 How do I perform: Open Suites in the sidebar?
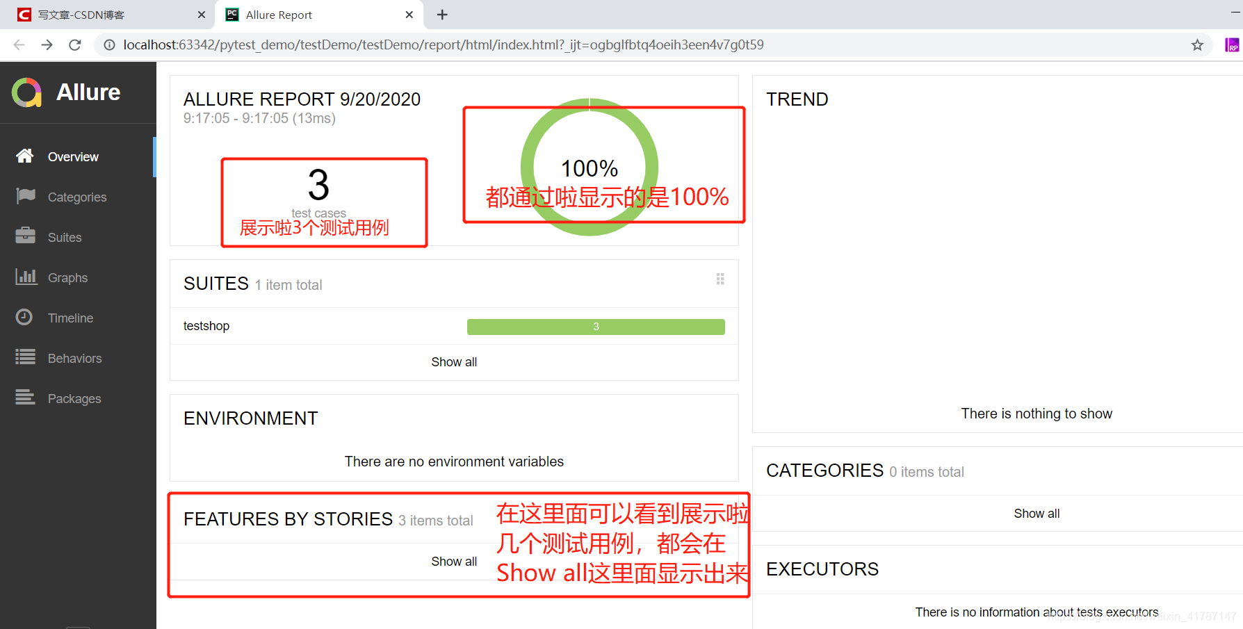coord(78,238)
